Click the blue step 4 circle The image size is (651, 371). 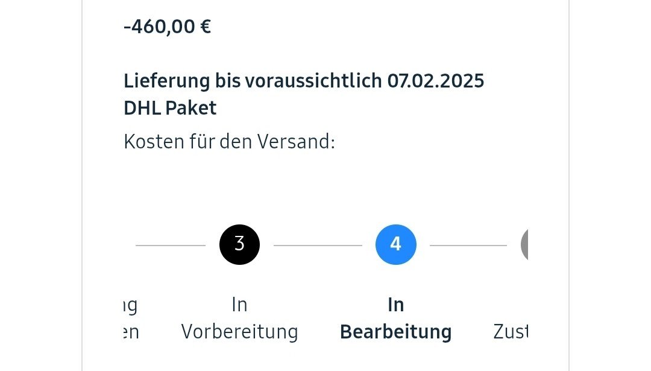pos(395,244)
